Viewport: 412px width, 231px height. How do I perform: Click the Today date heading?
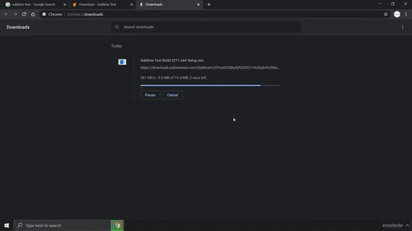pyautogui.click(x=117, y=46)
